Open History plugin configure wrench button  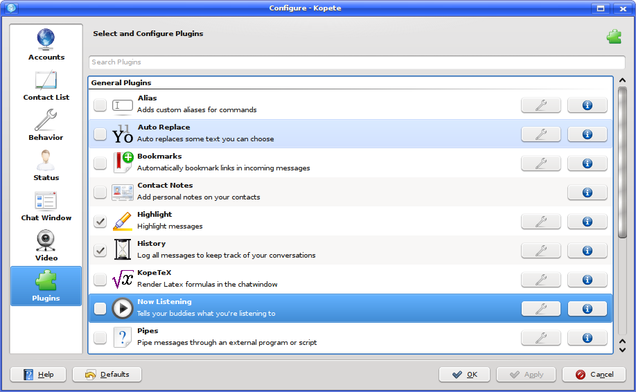(x=540, y=251)
